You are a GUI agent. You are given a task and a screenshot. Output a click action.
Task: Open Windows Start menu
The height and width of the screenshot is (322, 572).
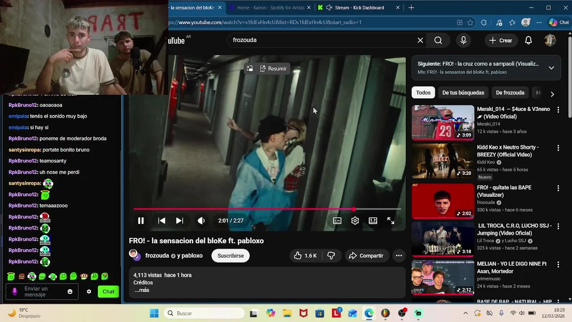coord(154,313)
